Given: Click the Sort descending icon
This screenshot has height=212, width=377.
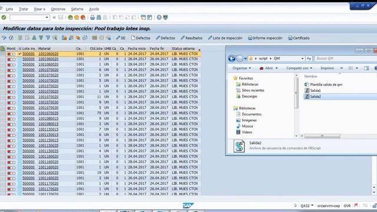Looking at the screenshot, I should 41,38.
